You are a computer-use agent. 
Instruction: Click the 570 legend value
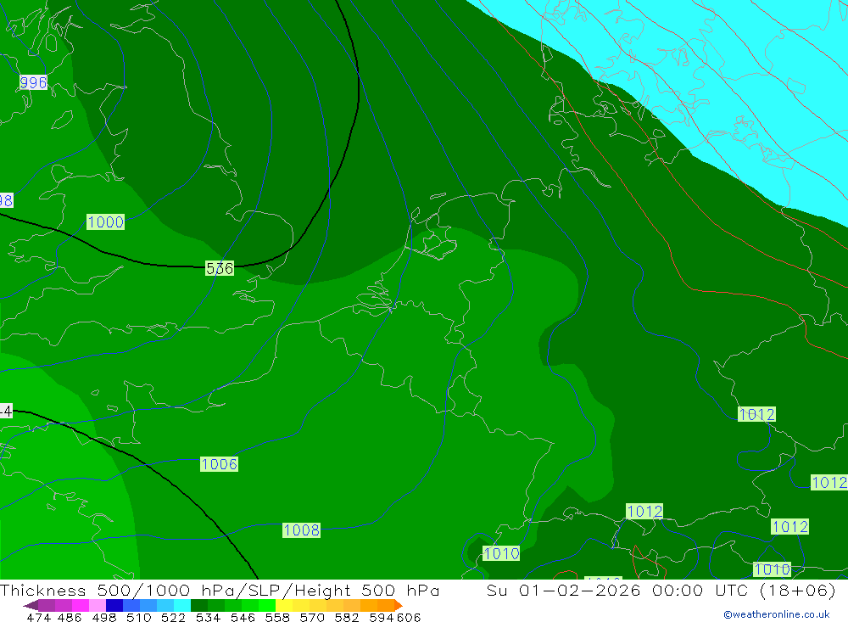pos(312,617)
